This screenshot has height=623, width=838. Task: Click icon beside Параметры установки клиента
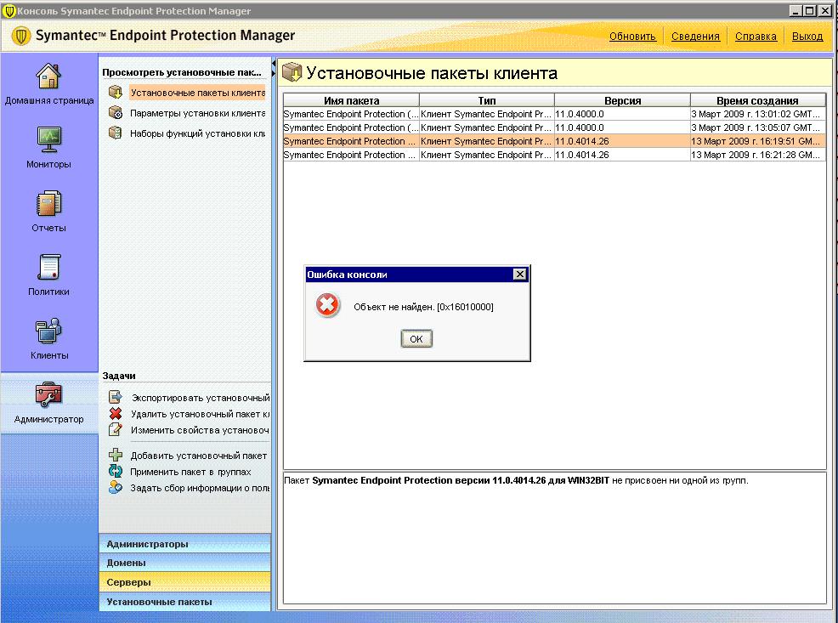pyautogui.click(x=116, y=113)
